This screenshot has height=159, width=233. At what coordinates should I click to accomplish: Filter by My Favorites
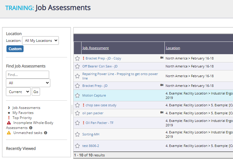(x=23, y=113)
